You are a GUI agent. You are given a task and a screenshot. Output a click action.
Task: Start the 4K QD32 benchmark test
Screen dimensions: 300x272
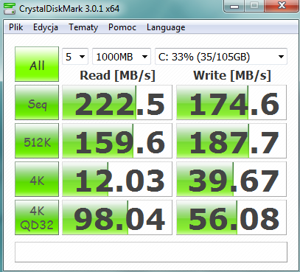(x=37, y=217)
